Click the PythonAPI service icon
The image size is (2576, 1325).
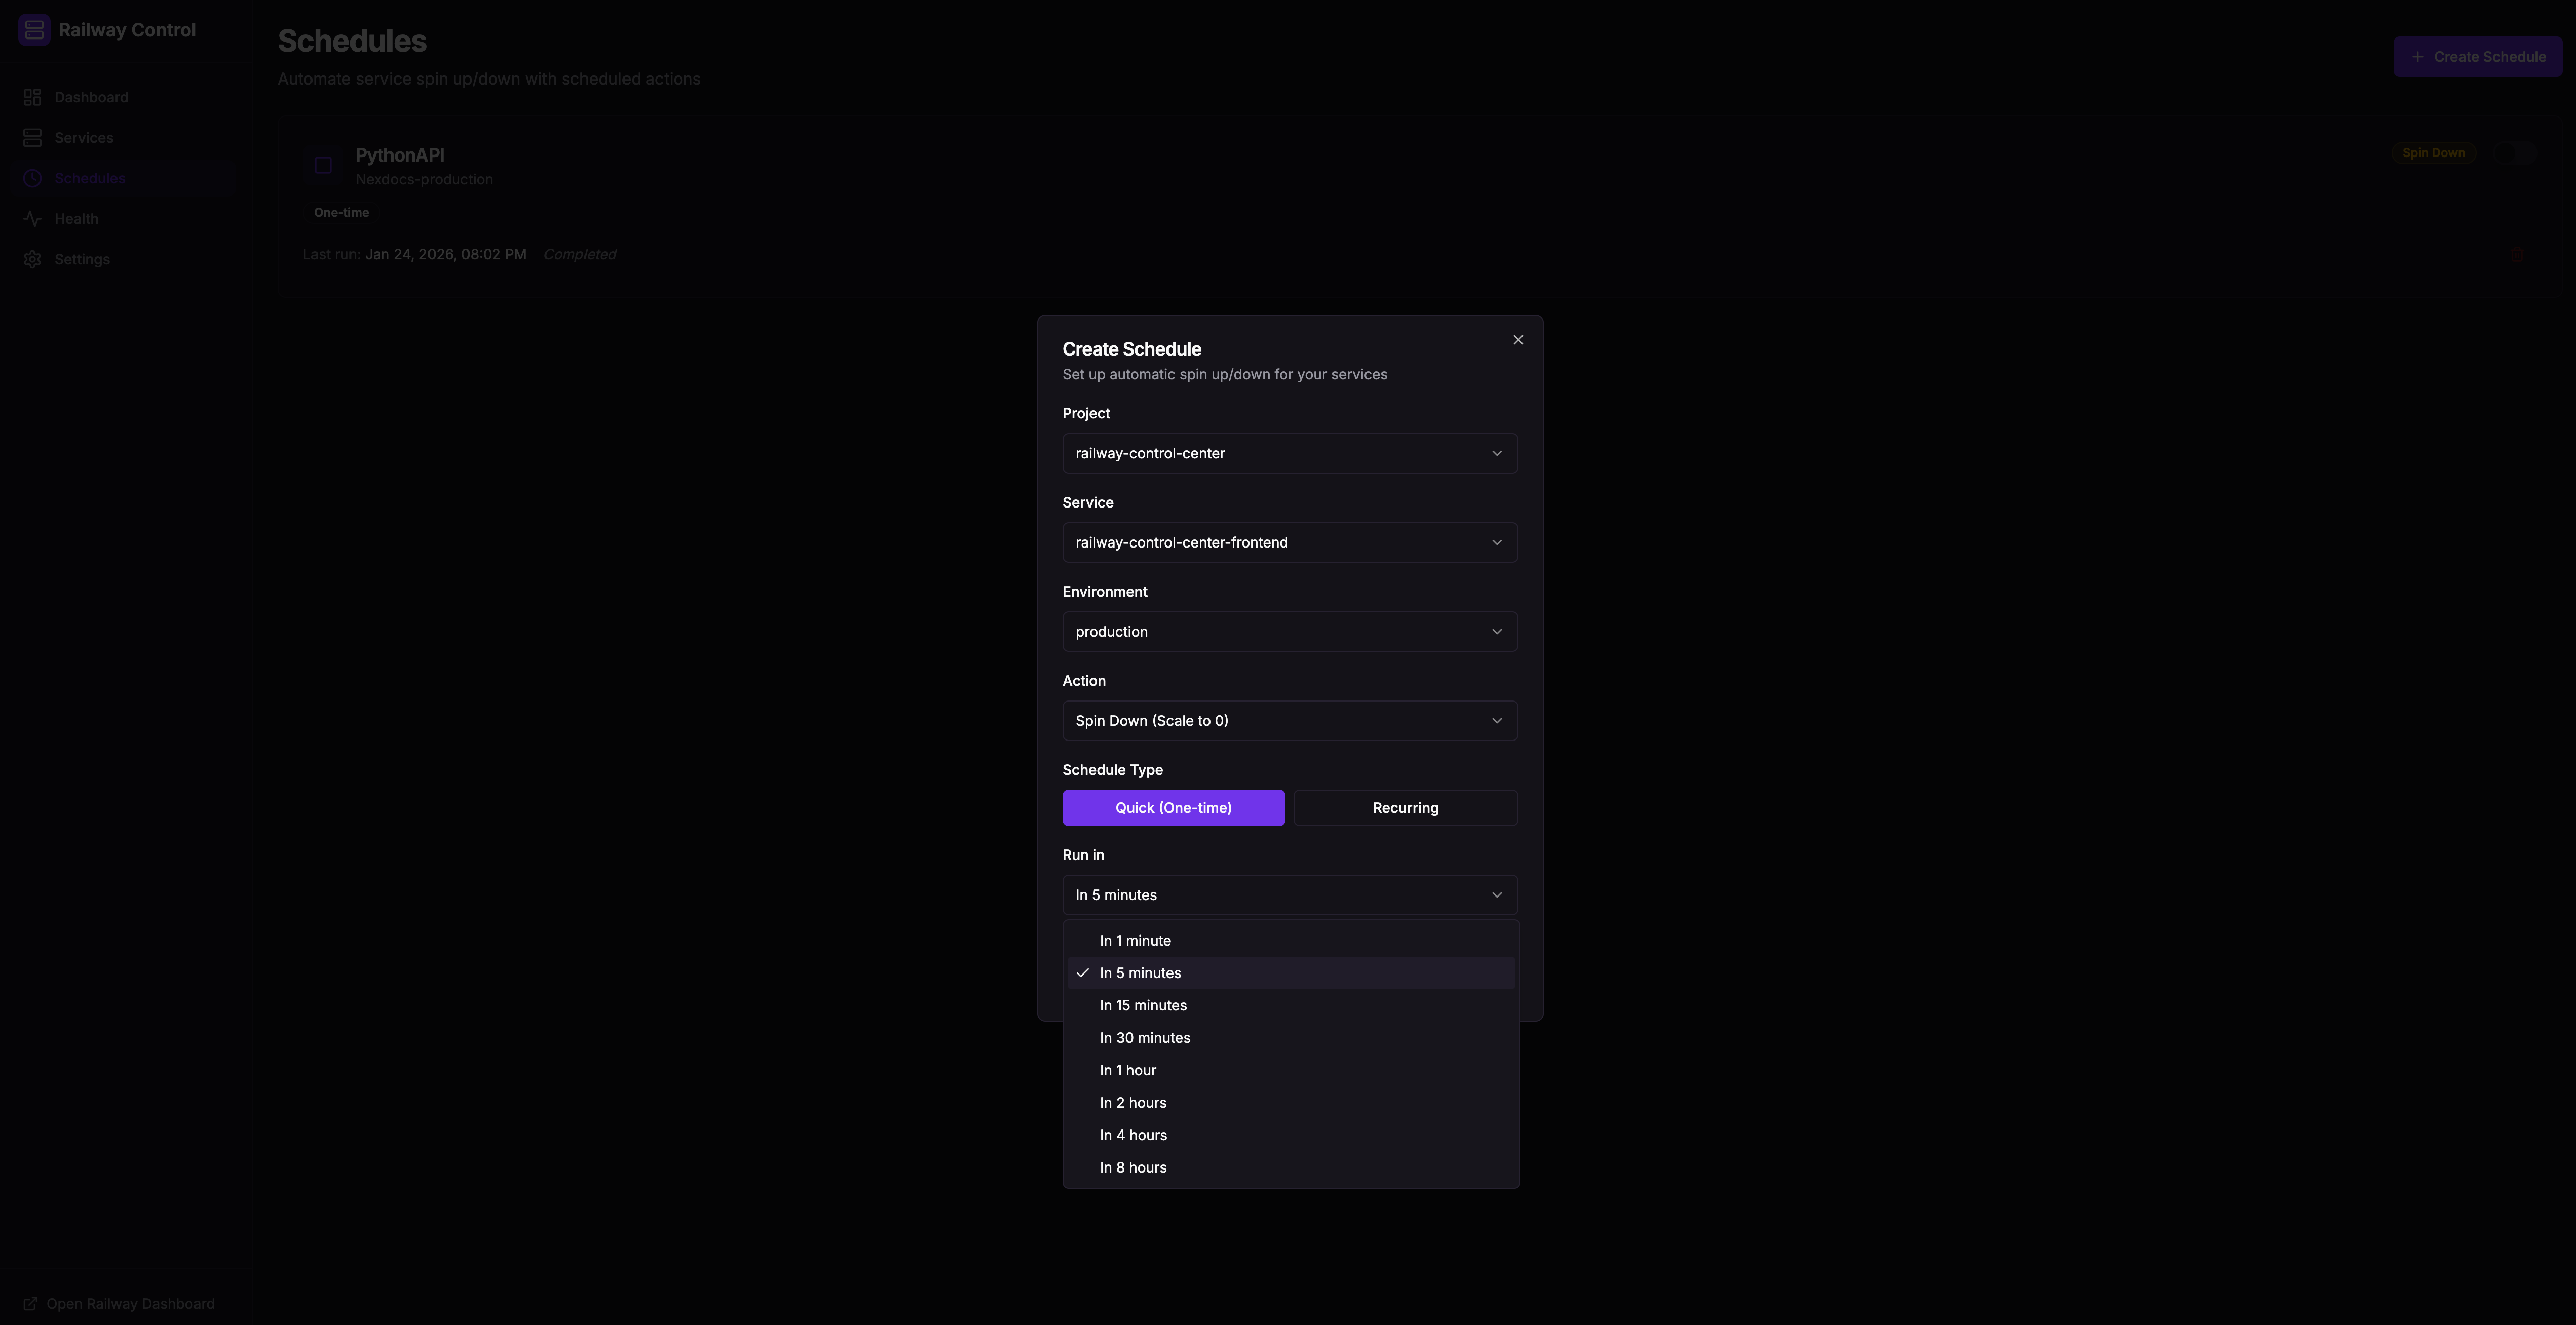tap(323, 165)
